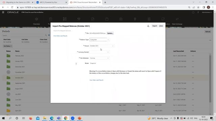This screenshot has width=216, height=121.
Task: Show hidden system tray icons chevron
Action: click(171, 118)
